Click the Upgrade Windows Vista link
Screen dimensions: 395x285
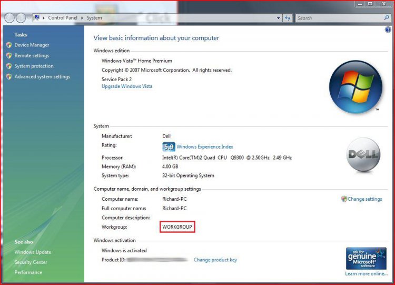(x=127, y=86)
